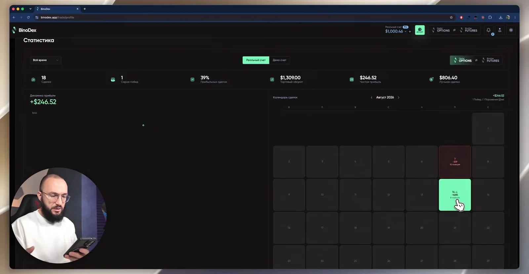Select the green calendar day 14

tap(455, 195)
